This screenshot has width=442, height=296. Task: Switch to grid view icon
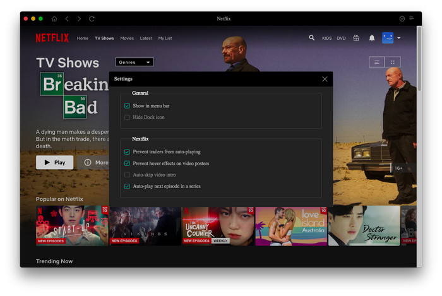click(392, 62)
